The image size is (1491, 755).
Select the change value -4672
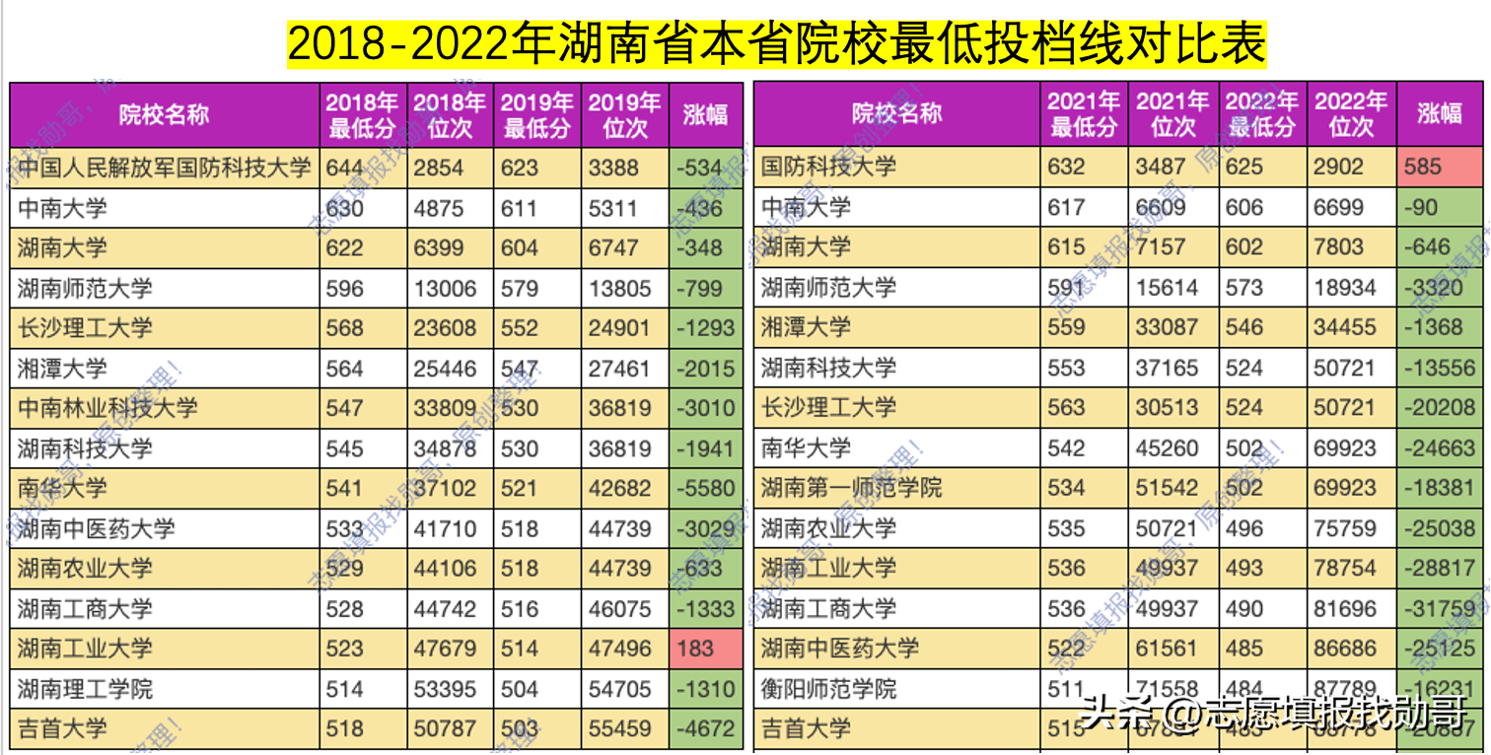[x=706, y=729]
